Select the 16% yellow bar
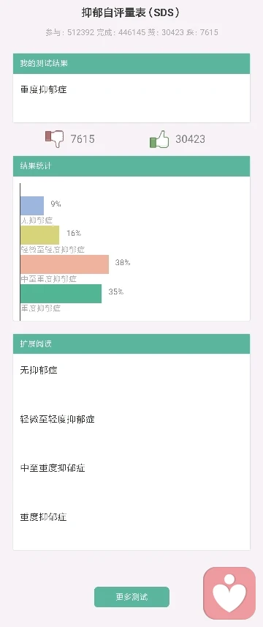Screen dimensions: 263x627 coord(40,235)
